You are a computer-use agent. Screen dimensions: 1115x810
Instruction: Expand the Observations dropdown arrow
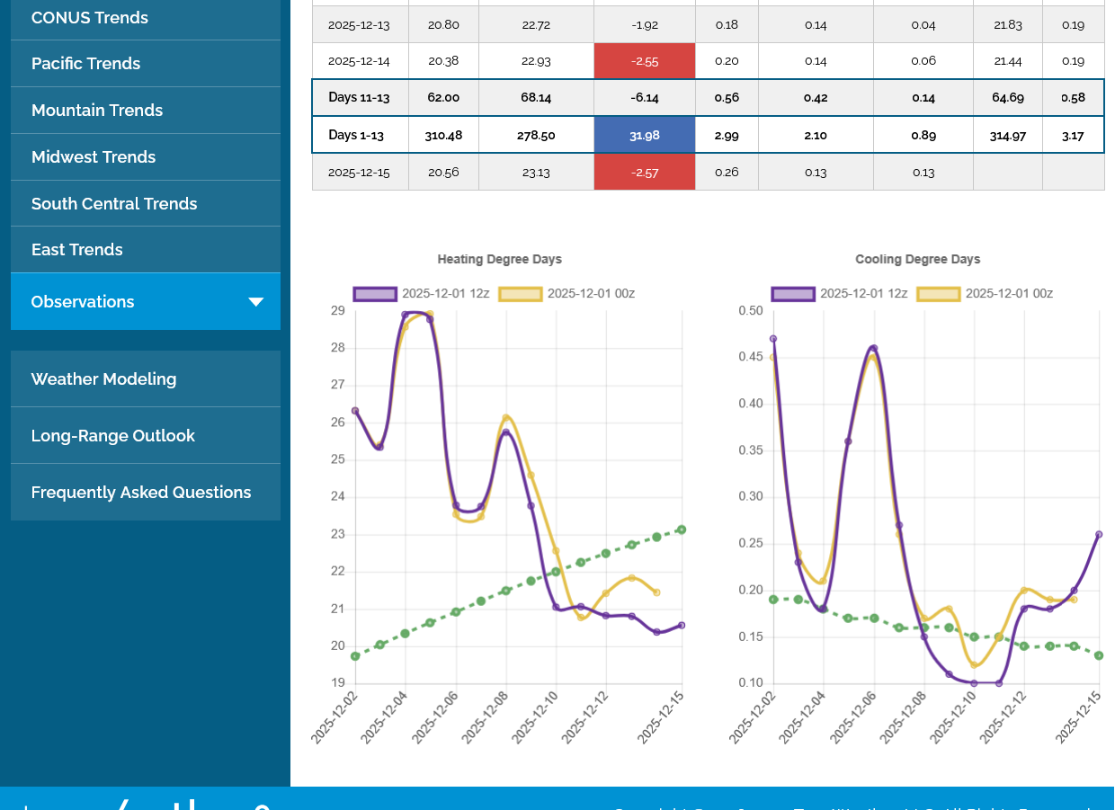(x=256, y=302)
